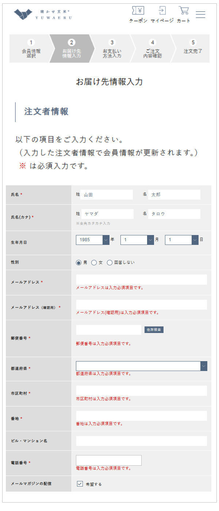Focus the 電話番号 phone number field

109,460
